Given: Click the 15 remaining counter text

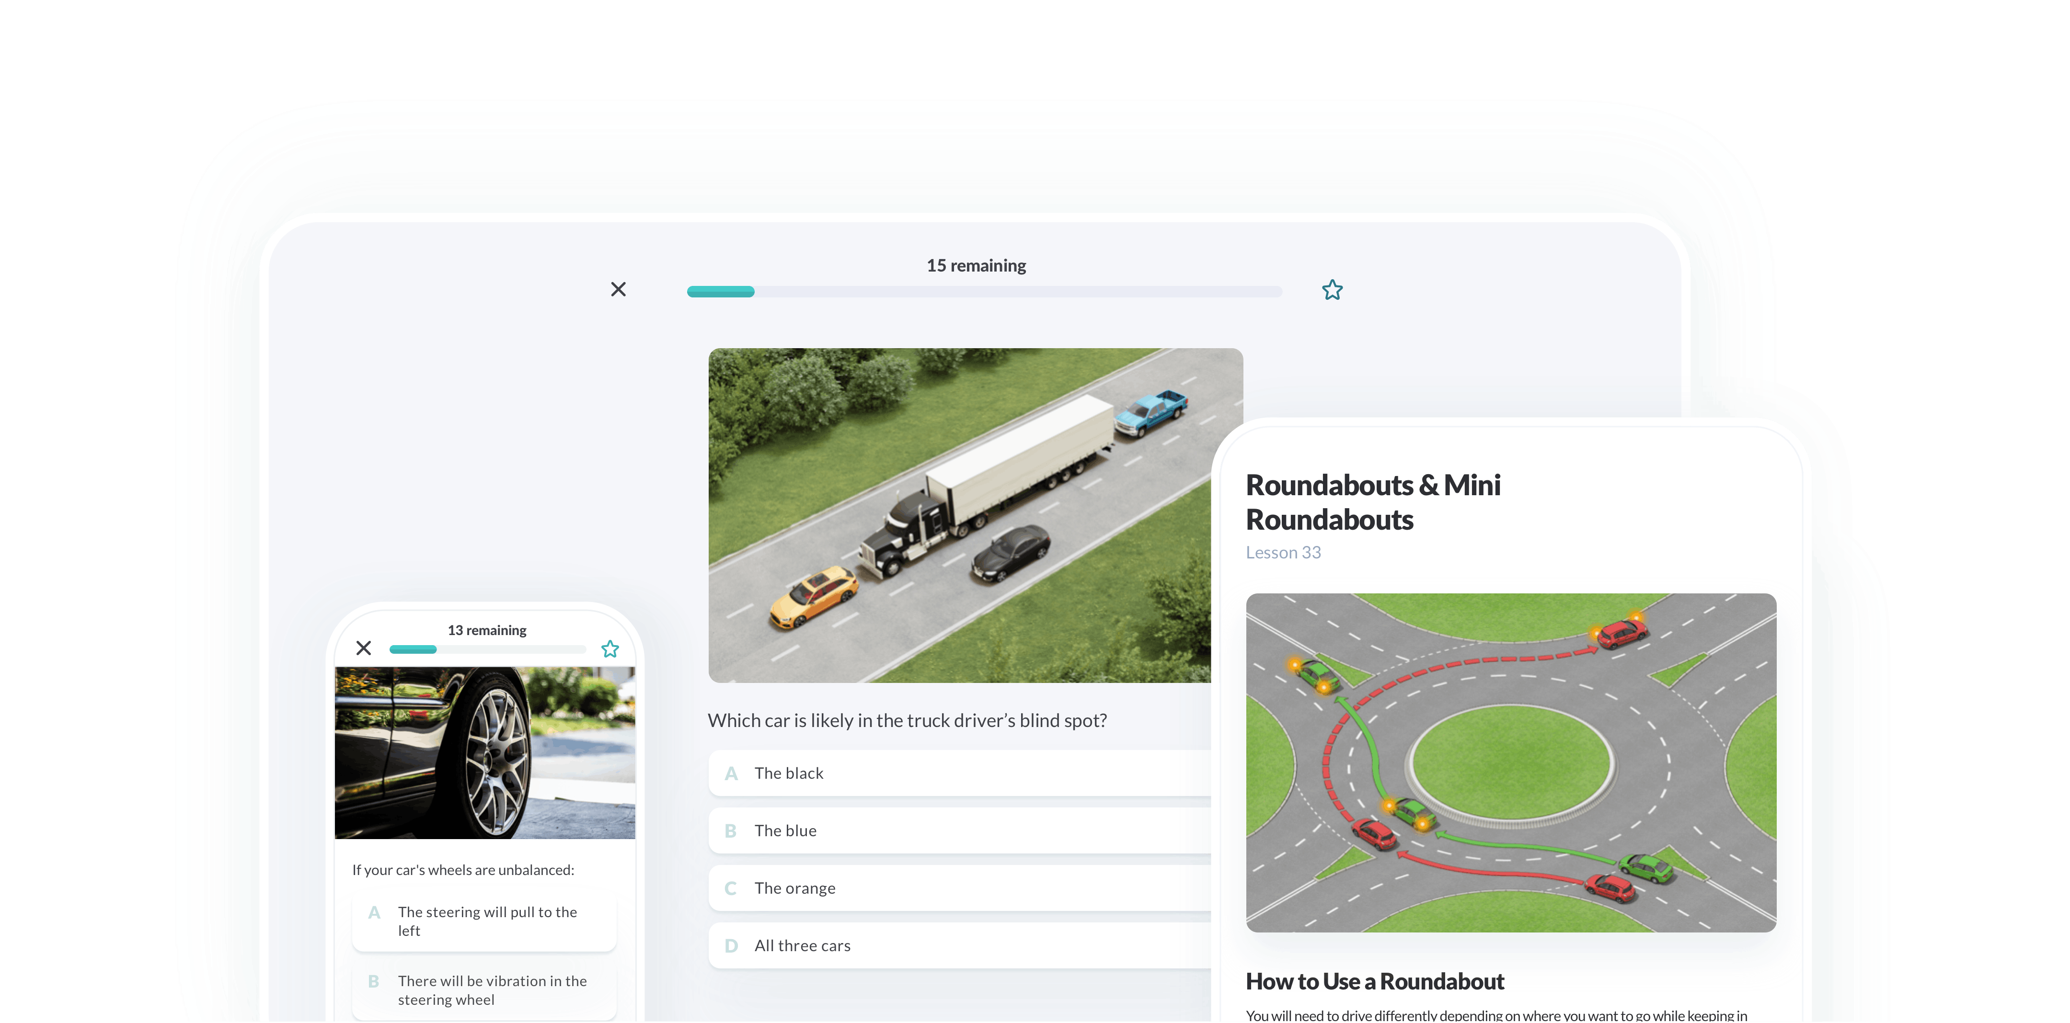Looking at the screenshot, I should [976, 266].
